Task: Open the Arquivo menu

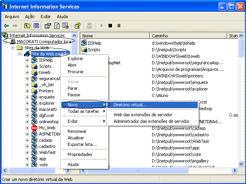Action: (x=12, y=17)
